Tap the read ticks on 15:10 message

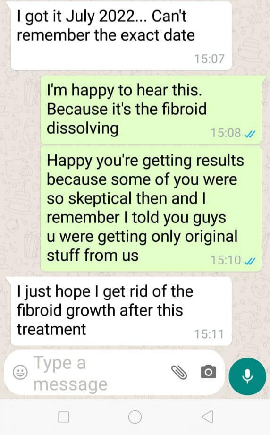click(250, 261)
